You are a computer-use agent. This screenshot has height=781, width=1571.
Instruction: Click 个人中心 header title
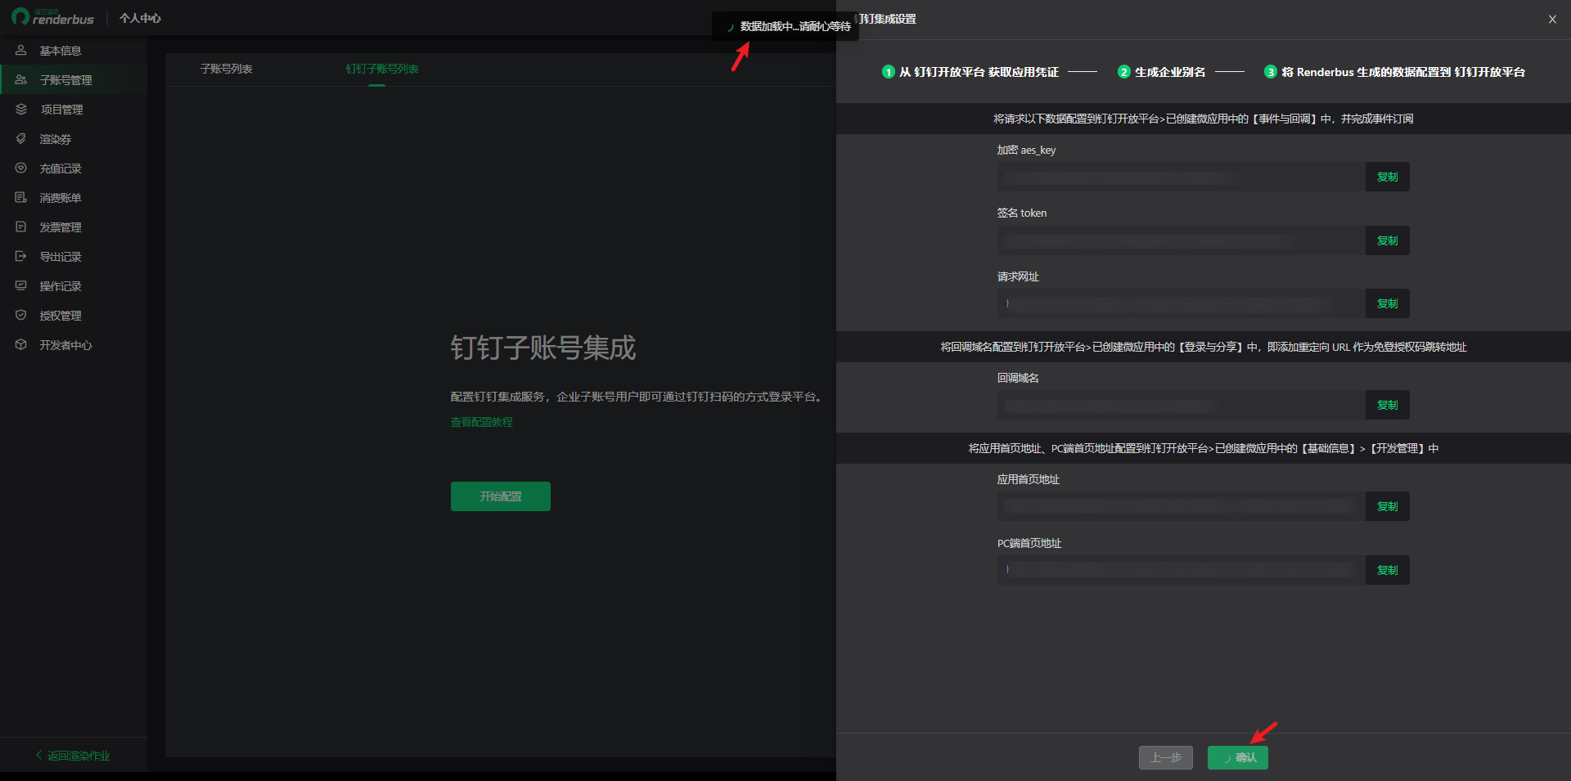pos(140,18)
